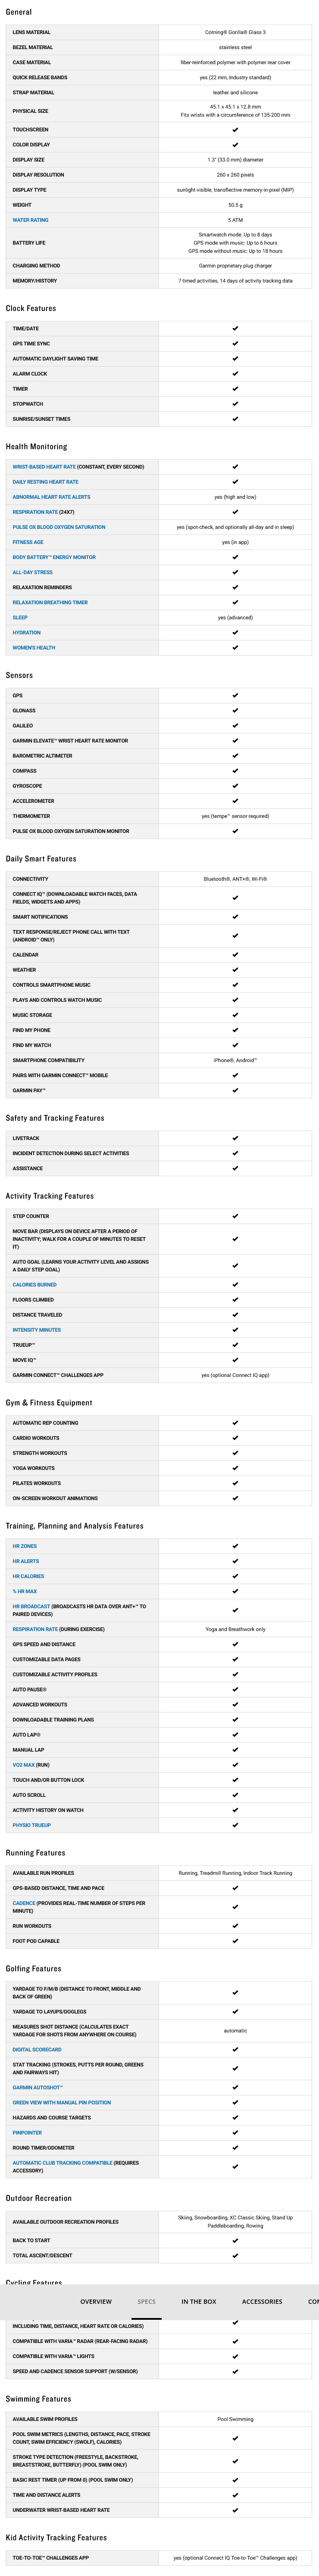The width and height of the screenshot is (319, 2576).
Task: Click the checkmark next to LiveTrack
Action: (x=235, y=1138)
